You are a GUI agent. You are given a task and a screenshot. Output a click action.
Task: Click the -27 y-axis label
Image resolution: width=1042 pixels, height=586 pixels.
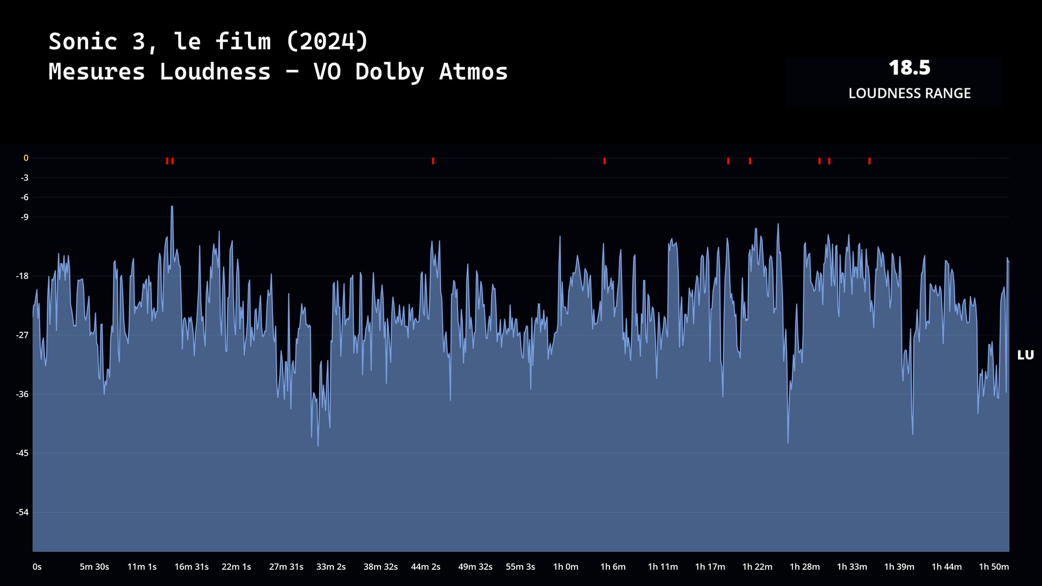click(22, 335)
